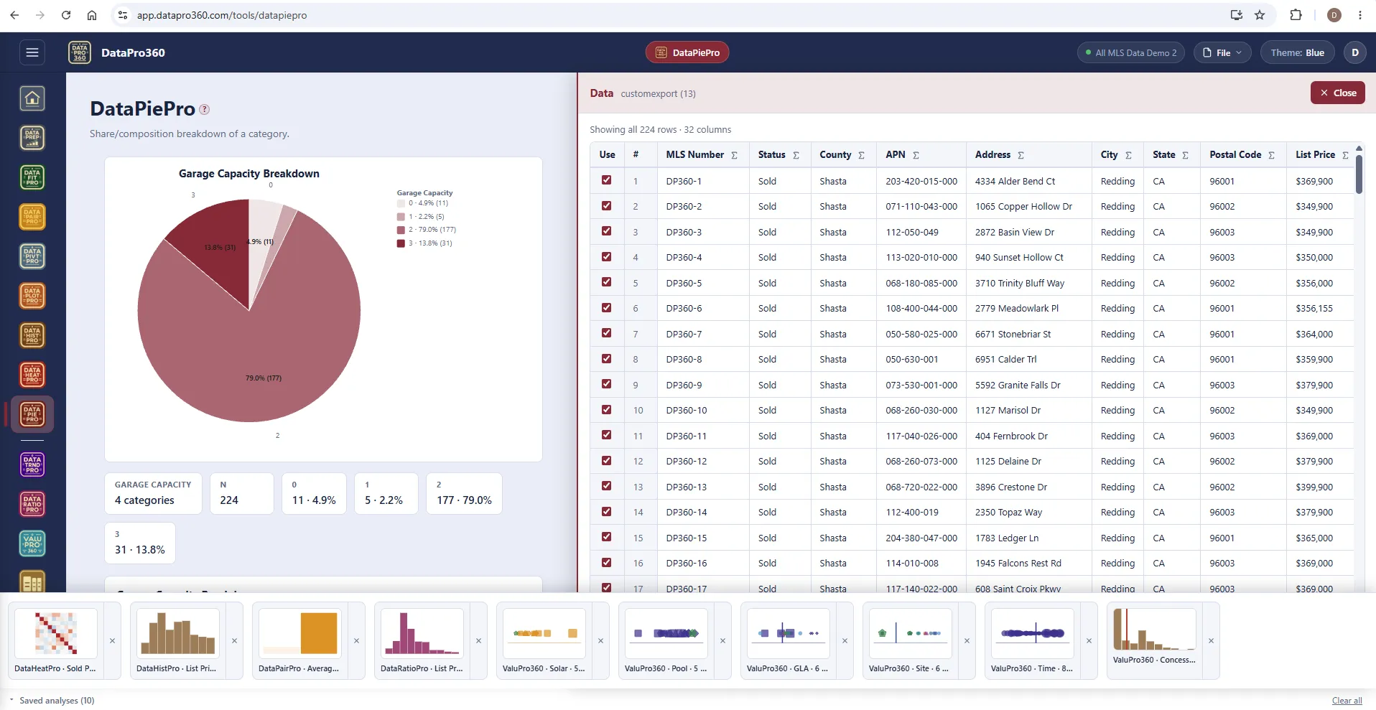Open the DataTrndPro sidebar tool
The image size is (1376, 710).
click(x=32, y=464)
